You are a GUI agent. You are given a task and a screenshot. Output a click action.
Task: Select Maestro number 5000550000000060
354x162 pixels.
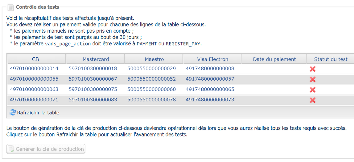click(x=151, y=89)
